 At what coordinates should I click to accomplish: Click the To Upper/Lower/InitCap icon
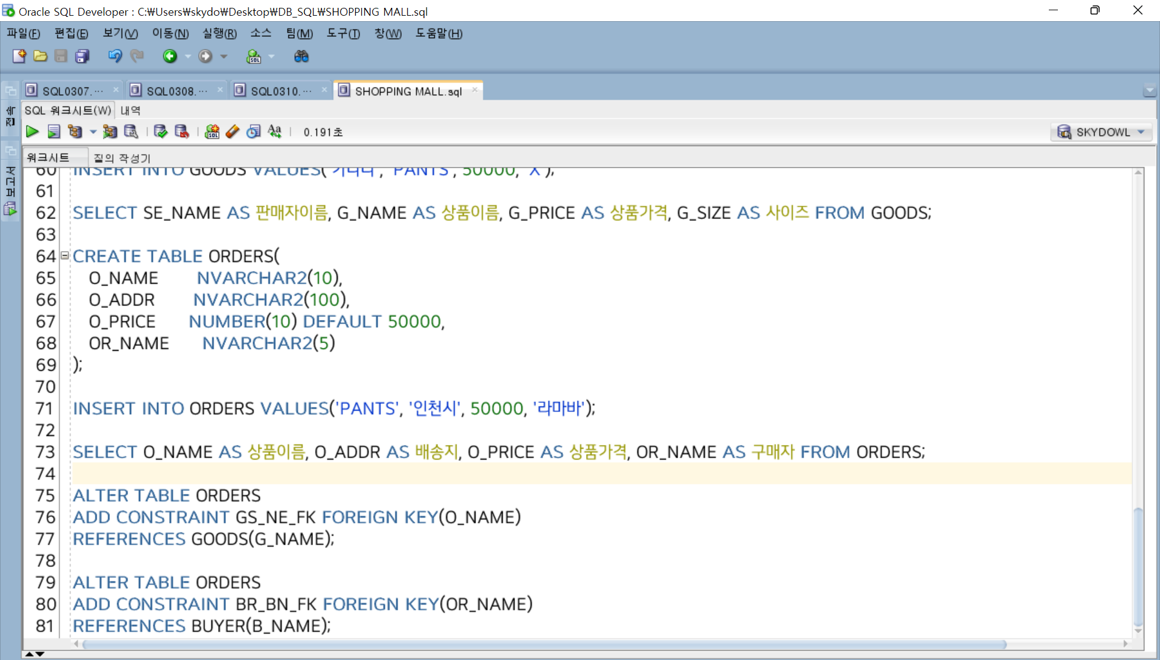click(275, 132)
